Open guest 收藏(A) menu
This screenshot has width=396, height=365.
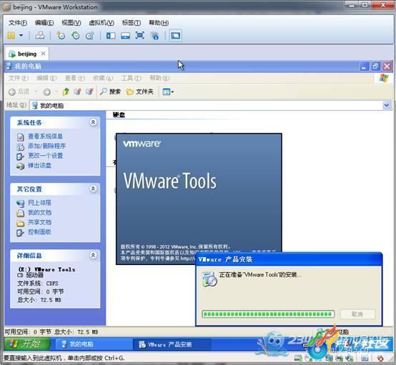point(103,78)
